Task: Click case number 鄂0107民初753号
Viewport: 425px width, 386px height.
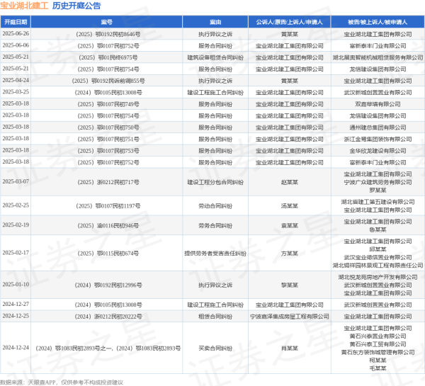Action: (108, 151)
